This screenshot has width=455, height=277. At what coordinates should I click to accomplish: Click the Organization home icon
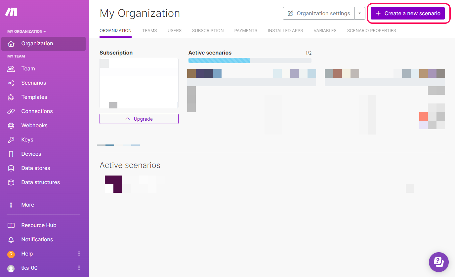(x=11, y=44)
